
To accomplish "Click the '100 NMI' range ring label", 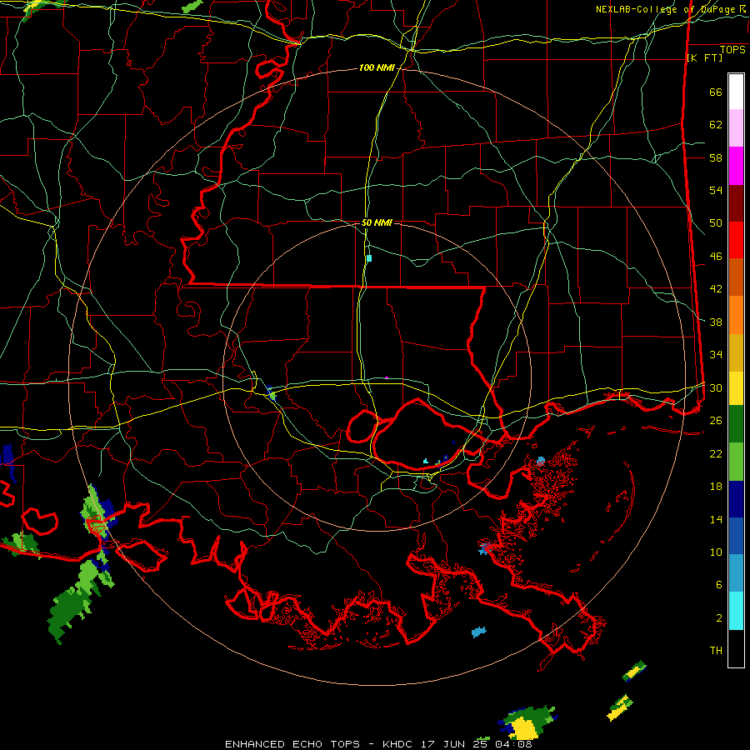I will tap(377, 68).
